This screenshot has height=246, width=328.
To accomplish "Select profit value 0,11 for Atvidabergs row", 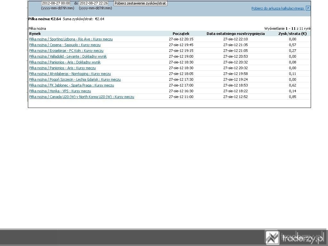I will point(292,74).
